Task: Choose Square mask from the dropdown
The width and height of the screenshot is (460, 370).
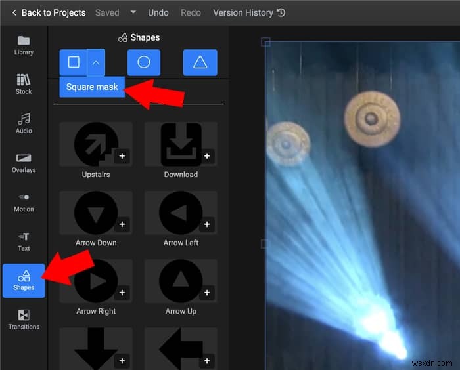Action: click(92, 87)
